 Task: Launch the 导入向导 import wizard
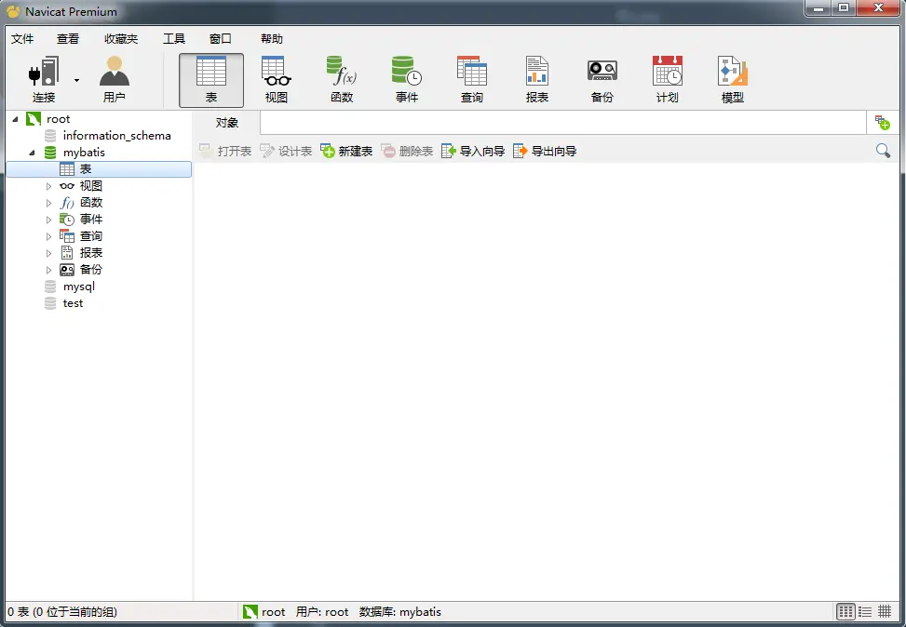click(x=473, y=152)
